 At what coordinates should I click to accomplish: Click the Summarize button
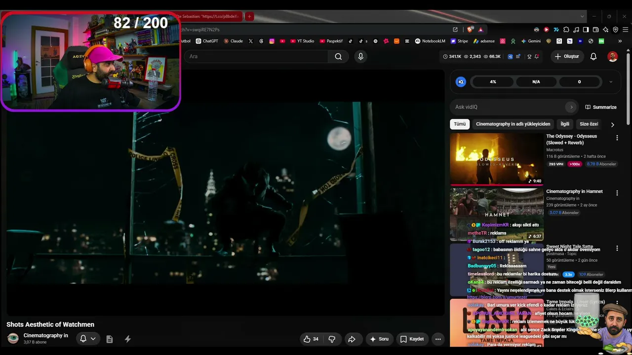[x=601, y=107]
